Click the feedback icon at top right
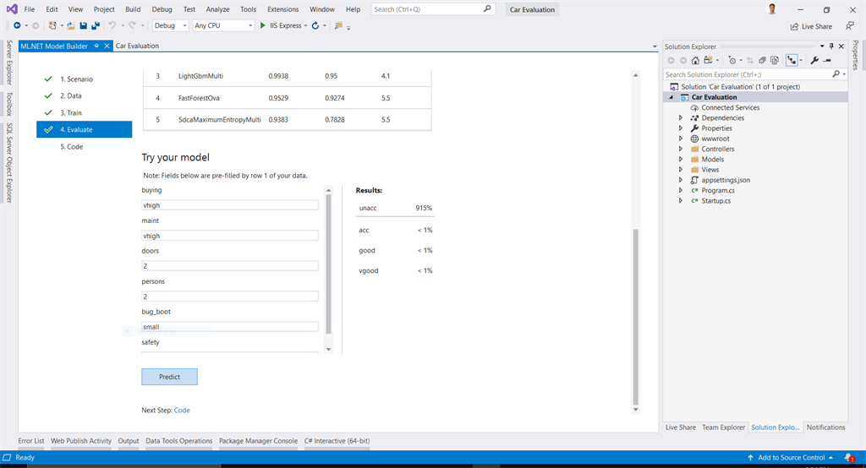The image size is (866, 468). pyautogui.click(x=849, y=26)
